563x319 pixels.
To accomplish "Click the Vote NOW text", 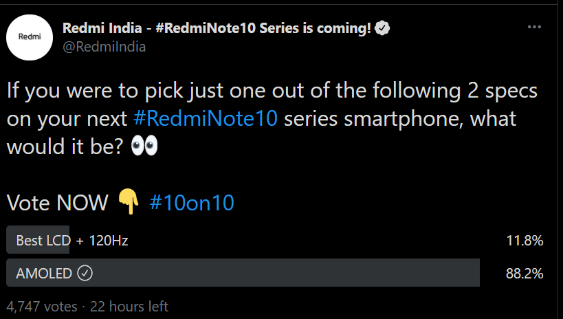I will click(x=58, y=202).
